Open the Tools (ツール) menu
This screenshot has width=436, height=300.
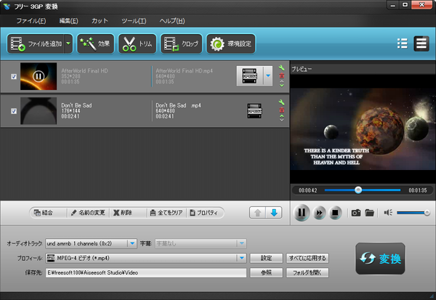click(134, 21)
